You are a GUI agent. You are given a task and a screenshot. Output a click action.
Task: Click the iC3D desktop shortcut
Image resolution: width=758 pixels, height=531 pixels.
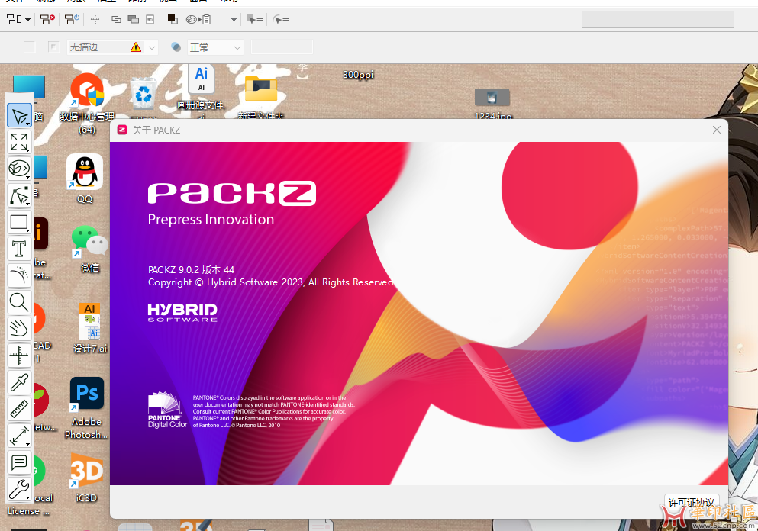pos(86,478)
